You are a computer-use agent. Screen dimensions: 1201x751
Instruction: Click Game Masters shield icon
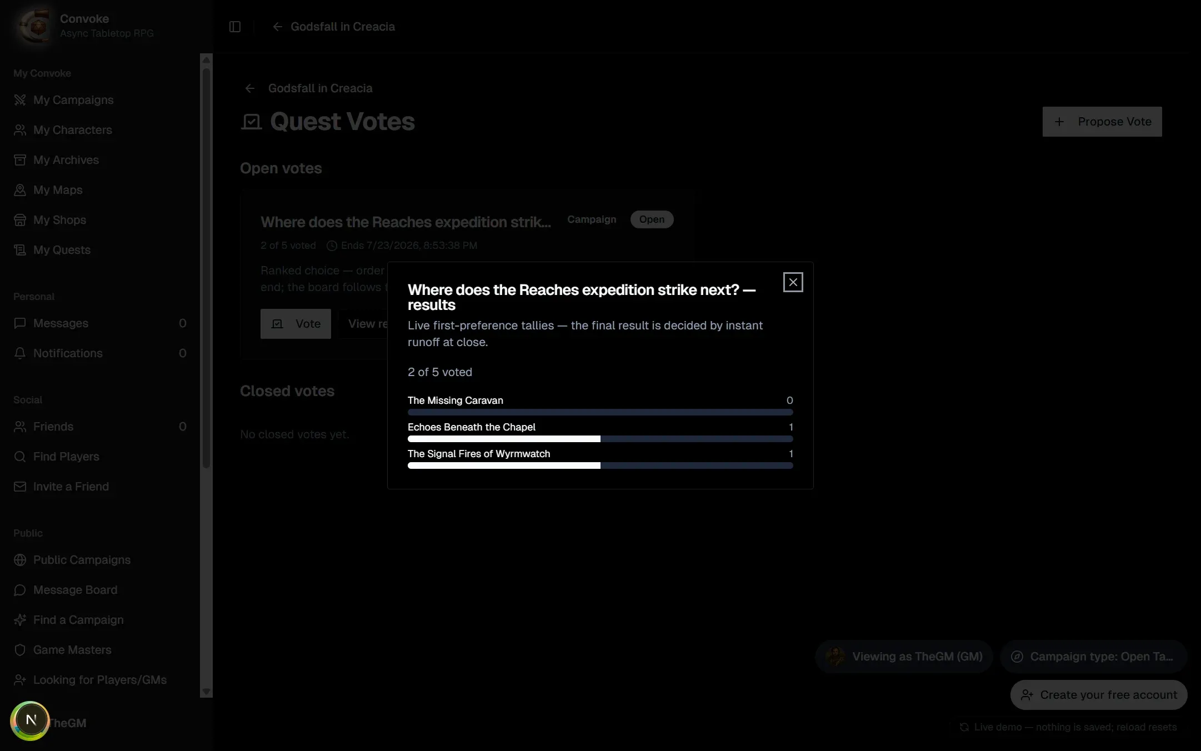click(x=20, y=650)
